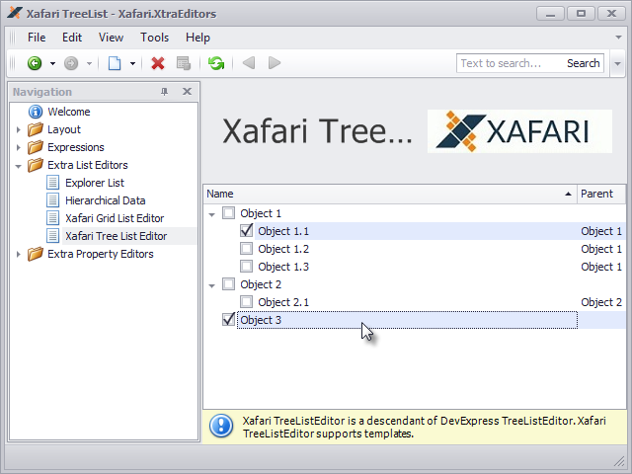The height and width of the screenshot is (474, 632).
Task: Select the Object 2.1 row name
Action: [283, 302]
